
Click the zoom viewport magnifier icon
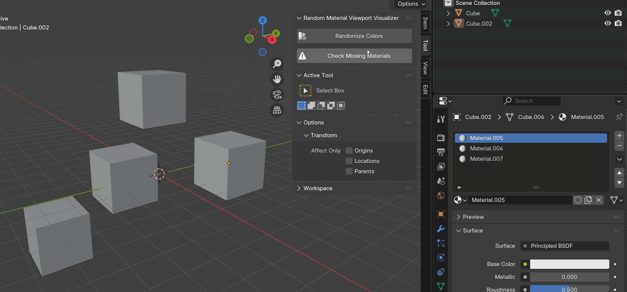coord(277,64)
